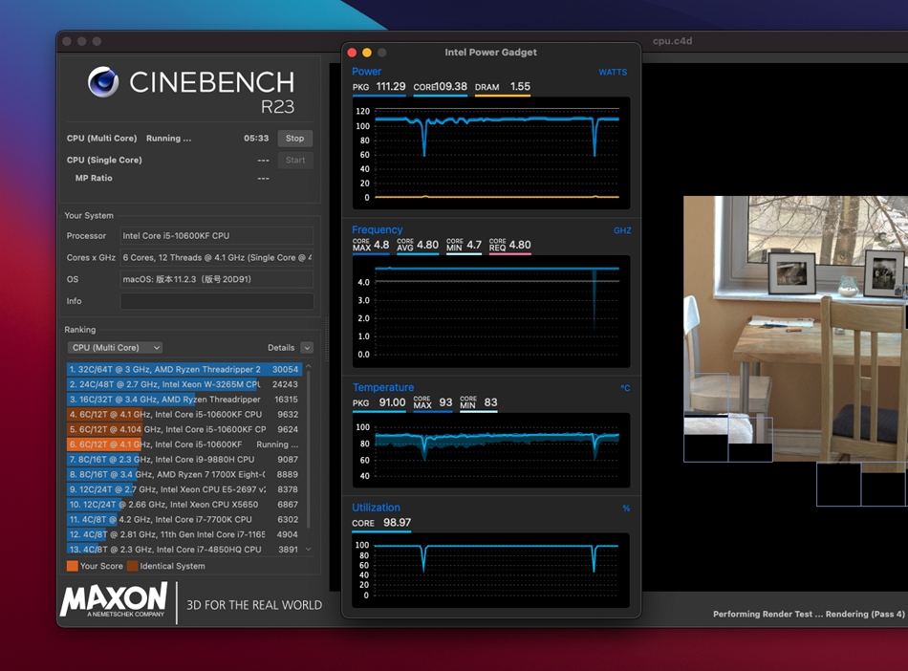Click the Processor name field
This screenshot has height=671, width=908.
point(217,236)
